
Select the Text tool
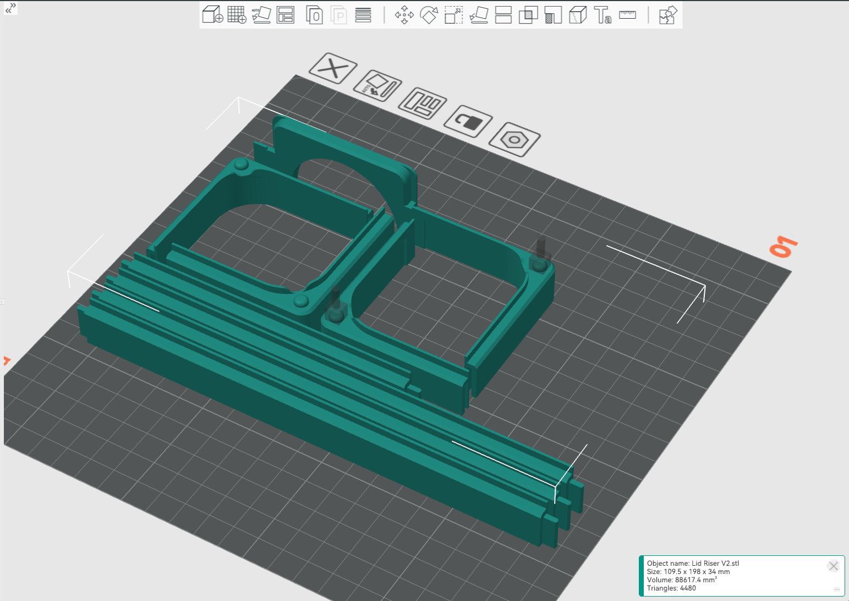click(x=602, y=15)
